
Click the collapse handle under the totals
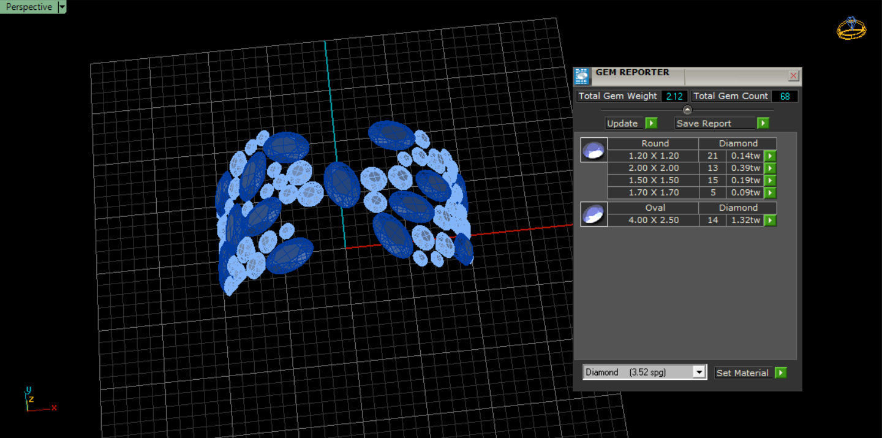687,110
